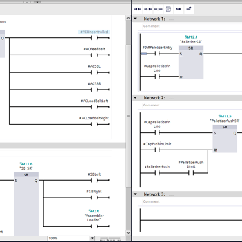Select the #DiffPaletizerEntry contact
Screen dimensions: 242x242
(x=157, y=54)
